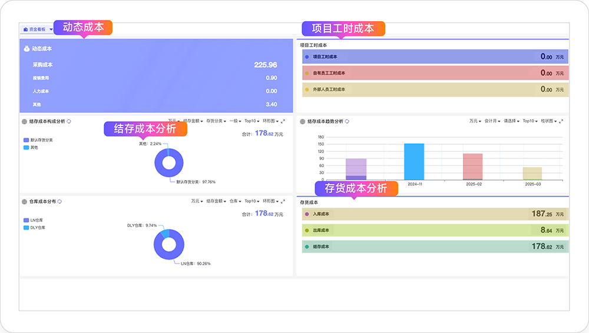The width and height of the screenshot is (589, 333).
Task: Open 会计月 dropdown in trend chart
Action: pyautogui.click(x=491, y=121)
